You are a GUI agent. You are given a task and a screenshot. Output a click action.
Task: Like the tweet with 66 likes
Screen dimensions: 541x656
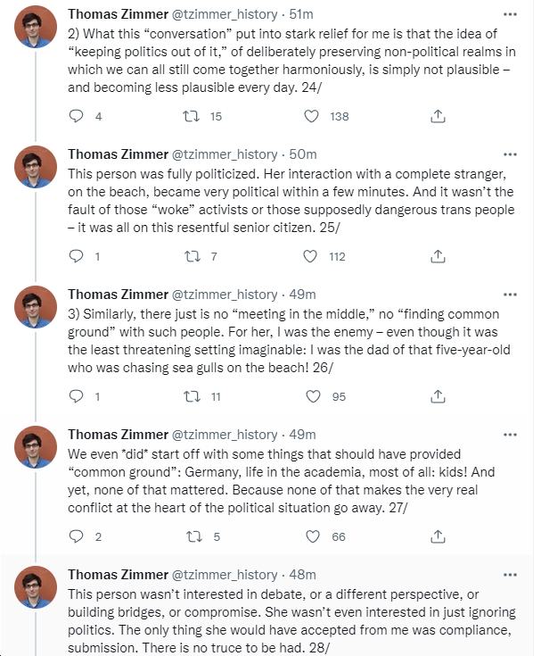[x=313, y=536]
